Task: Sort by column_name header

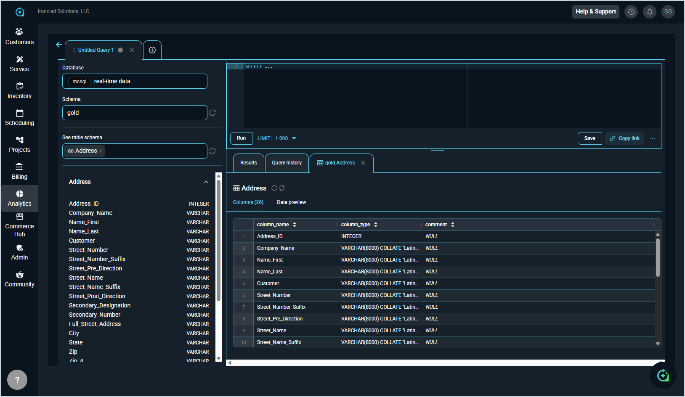Action: (x=295, y=225)
